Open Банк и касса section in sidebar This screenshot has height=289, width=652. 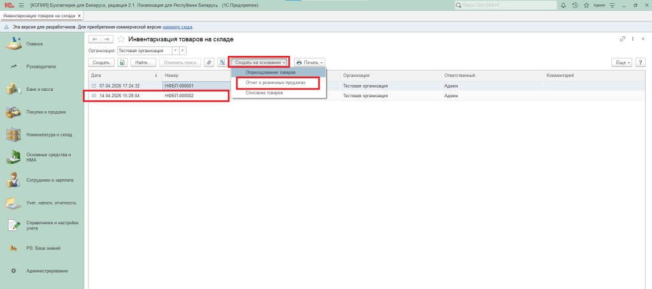click(x=39, y=89)
